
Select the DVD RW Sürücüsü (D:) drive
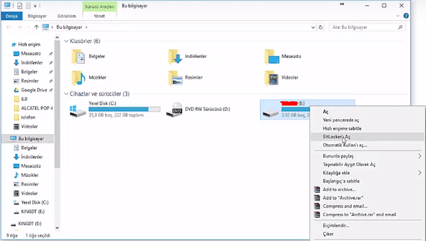(175, 110)
